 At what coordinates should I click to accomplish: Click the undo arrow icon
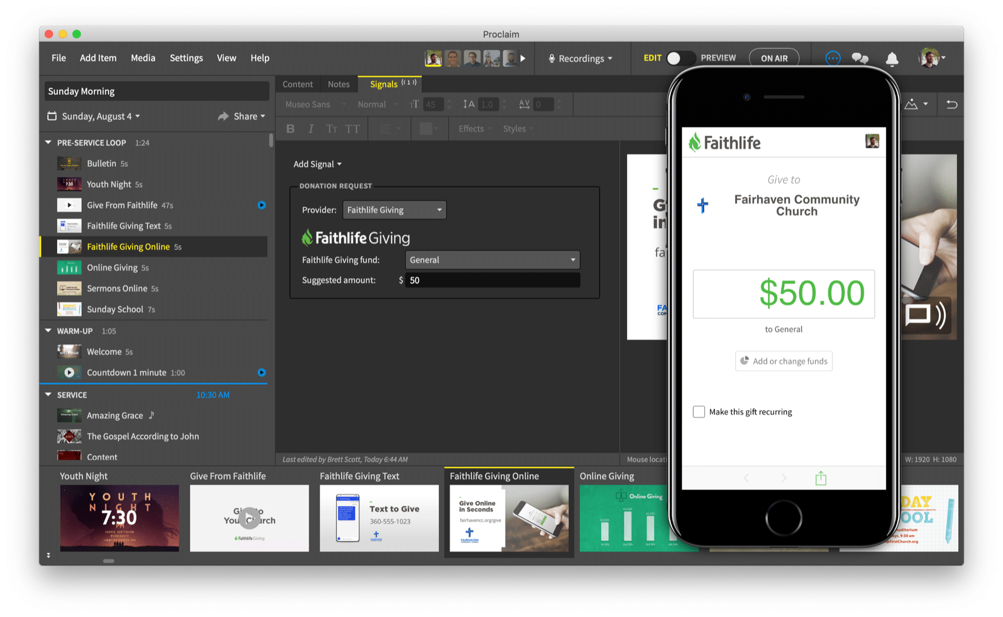click(952, 104)
